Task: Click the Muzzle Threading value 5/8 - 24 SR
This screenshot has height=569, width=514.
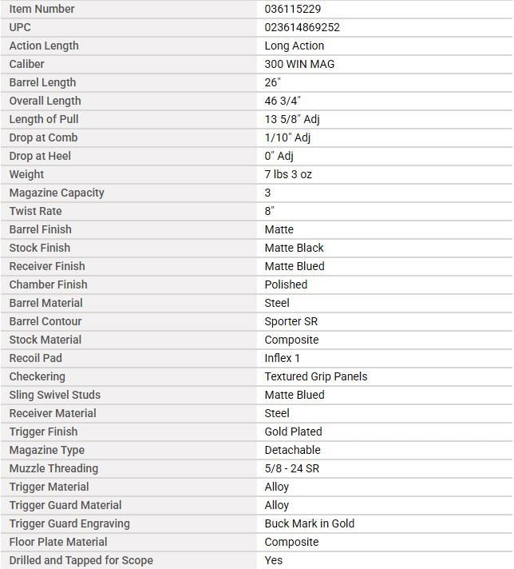Action: (292, 468)
